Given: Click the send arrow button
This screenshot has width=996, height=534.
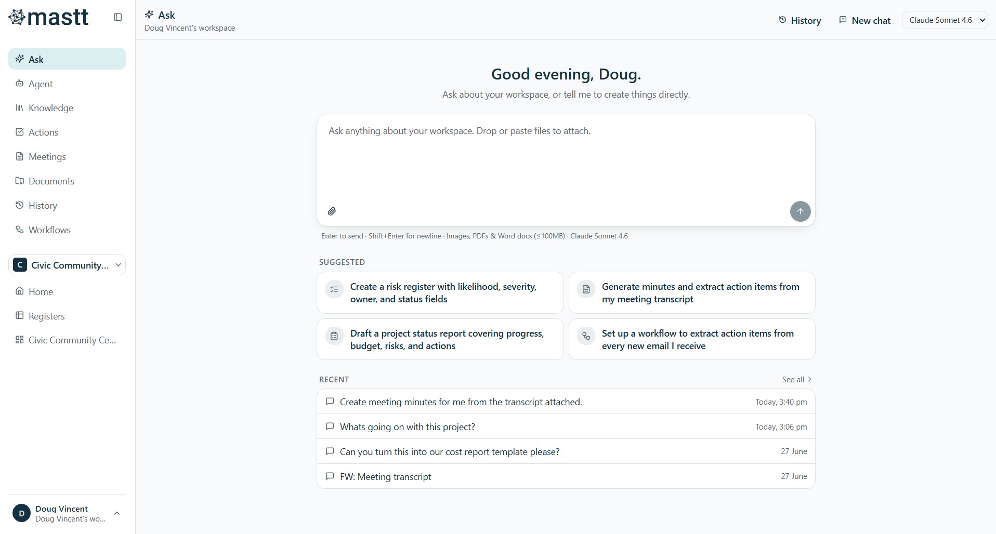Looking at the screenshot, I should pos(800,211).
